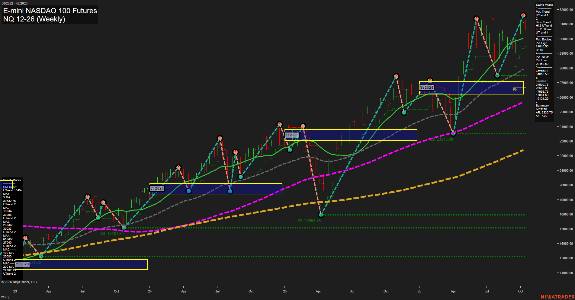Click the Swing Pivots panel heading
The image size is (575, 300).
click(x=544, y=5)
